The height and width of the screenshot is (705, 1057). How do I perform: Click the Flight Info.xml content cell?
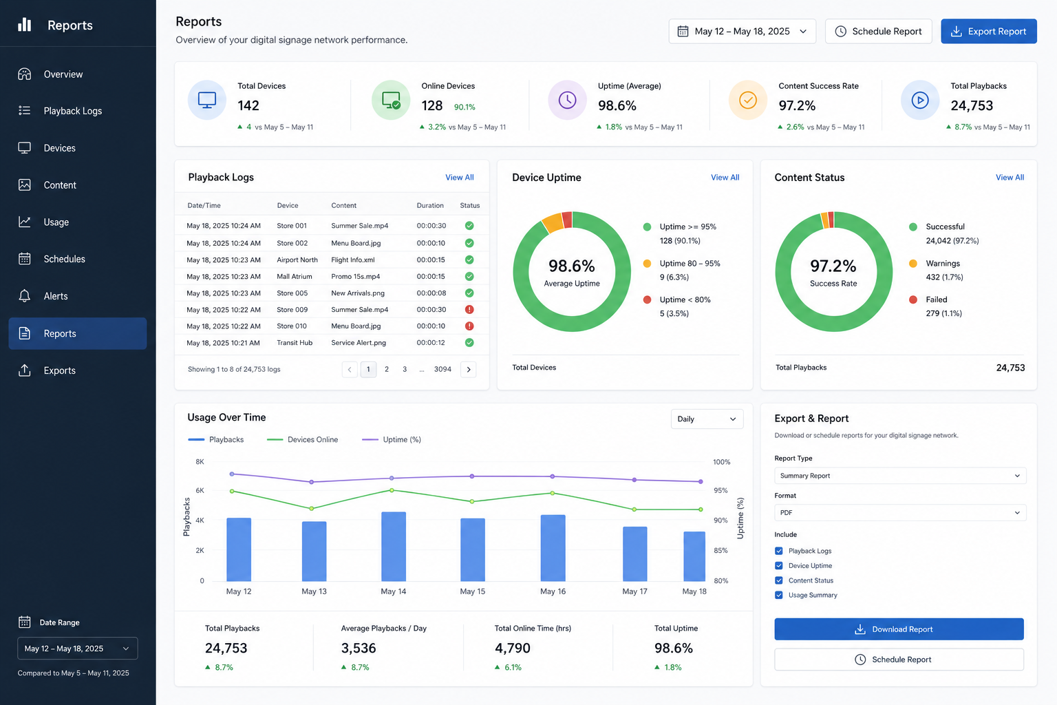[x=353, y=260]
